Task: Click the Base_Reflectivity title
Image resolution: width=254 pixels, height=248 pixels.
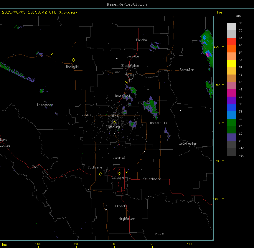Action: point(127,4)
